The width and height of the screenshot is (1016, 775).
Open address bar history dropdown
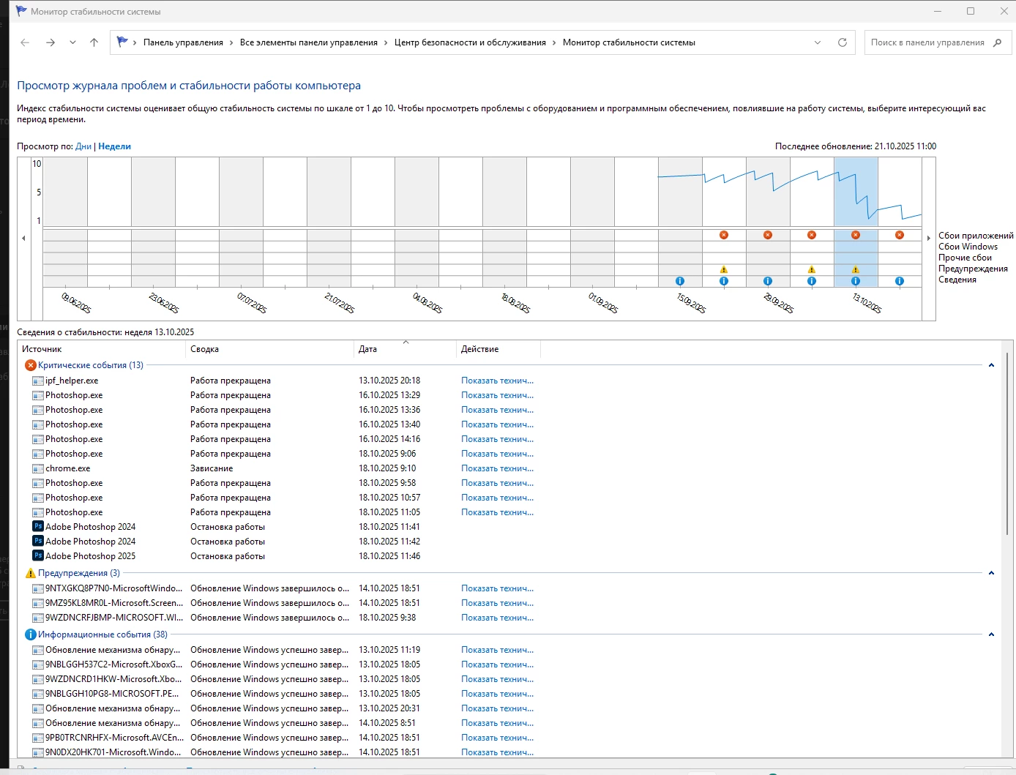[x=818, y=42]
